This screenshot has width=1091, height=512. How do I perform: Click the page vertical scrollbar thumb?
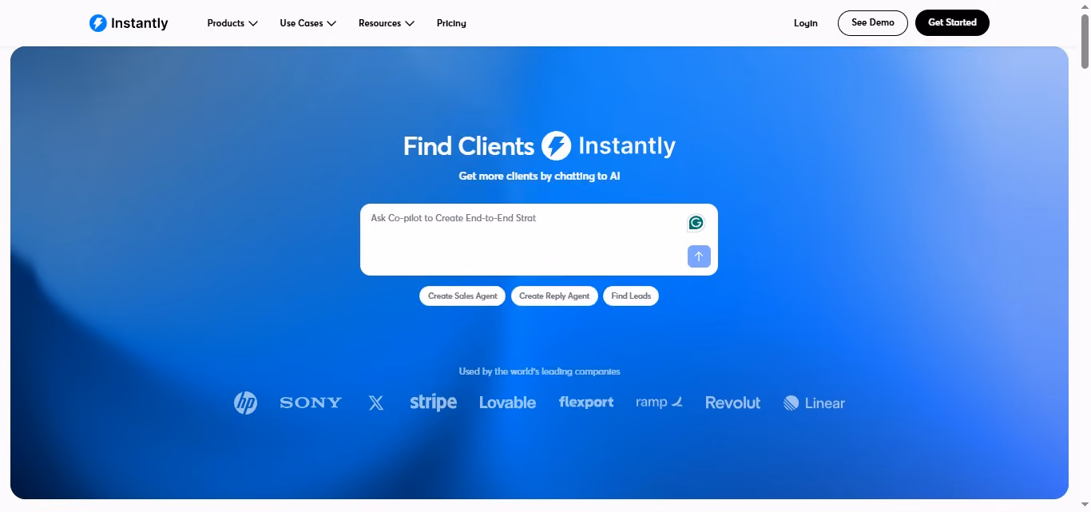click(x=1085, y=40)
